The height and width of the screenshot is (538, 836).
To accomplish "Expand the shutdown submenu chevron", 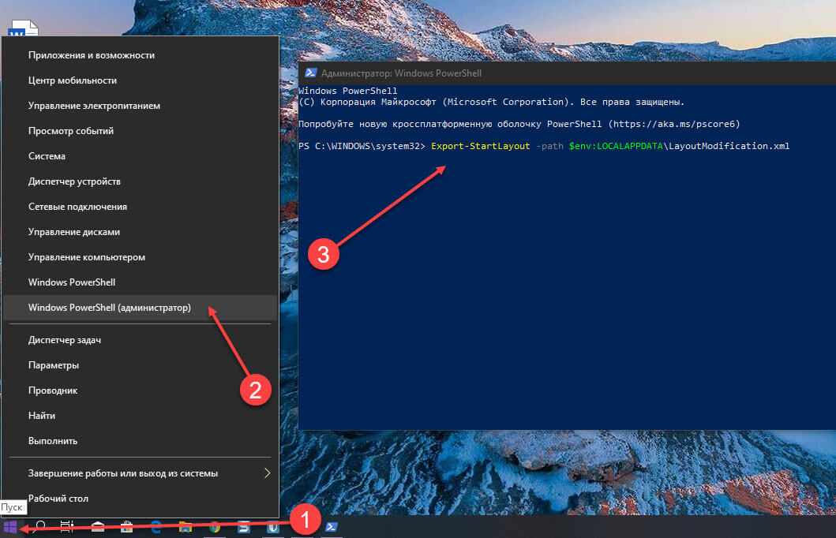I will [x=267, y=473].
